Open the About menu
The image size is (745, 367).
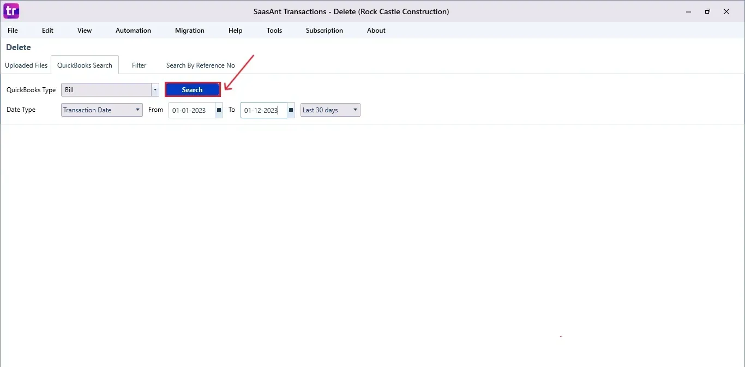(376, 31)
